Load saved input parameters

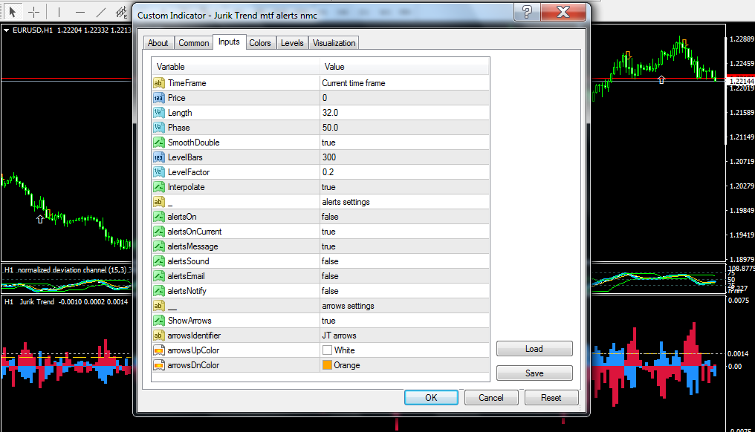point(534,349)
